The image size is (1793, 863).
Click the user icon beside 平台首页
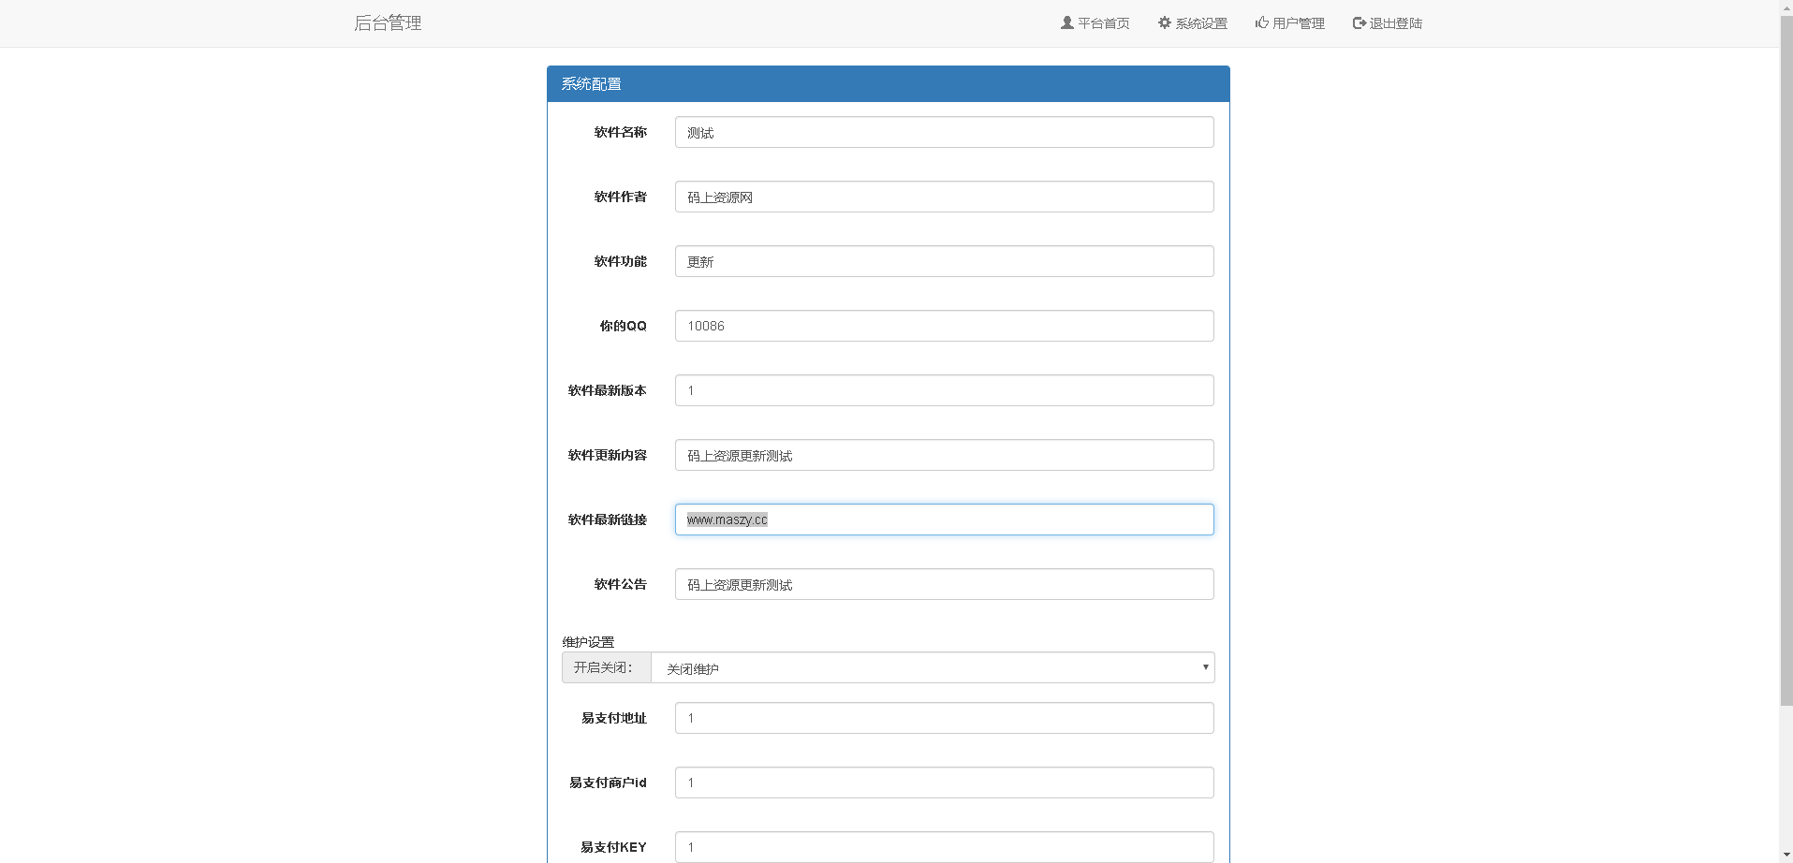[x=1066, y=22]
